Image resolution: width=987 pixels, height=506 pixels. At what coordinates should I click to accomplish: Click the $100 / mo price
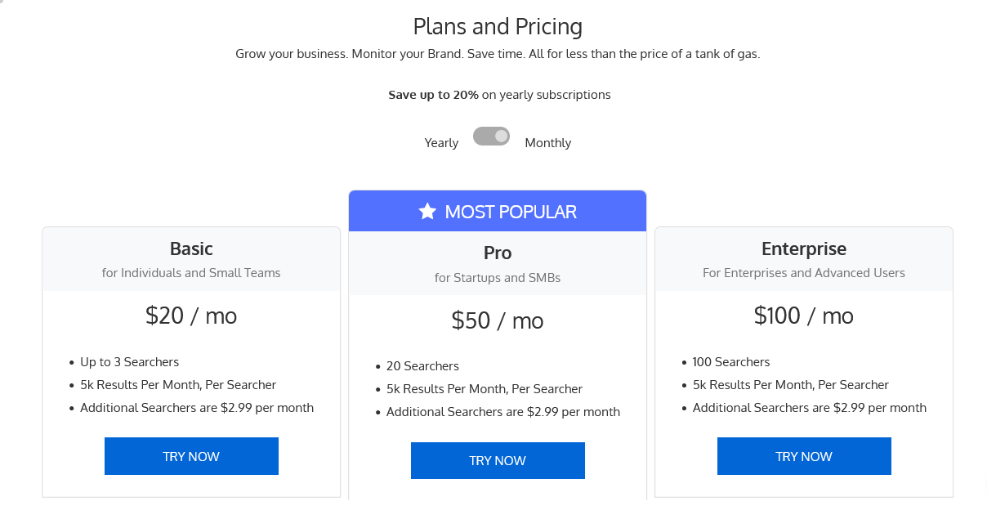click(x=804, y=316)
